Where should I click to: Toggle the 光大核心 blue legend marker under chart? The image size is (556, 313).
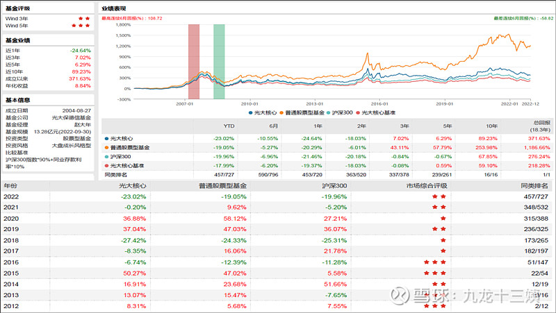coord(250,113)
